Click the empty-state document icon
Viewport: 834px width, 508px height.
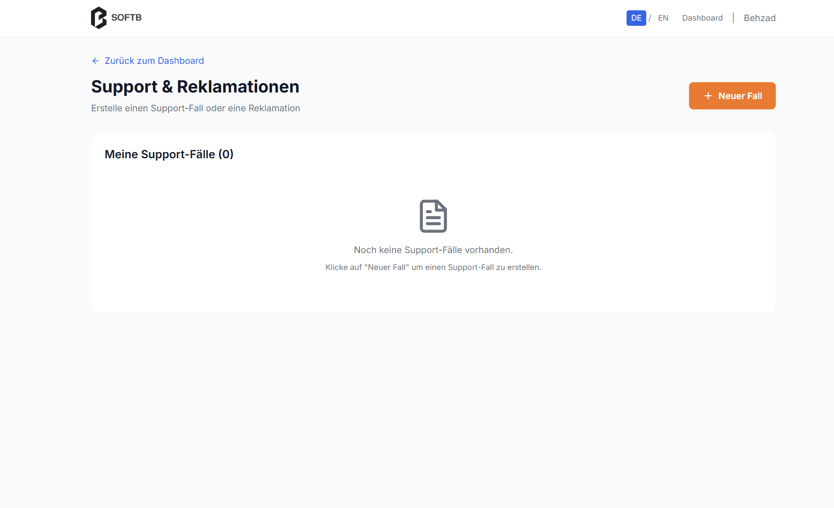(433, 216)
